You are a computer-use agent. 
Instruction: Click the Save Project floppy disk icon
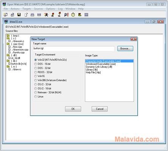point(19,15)
